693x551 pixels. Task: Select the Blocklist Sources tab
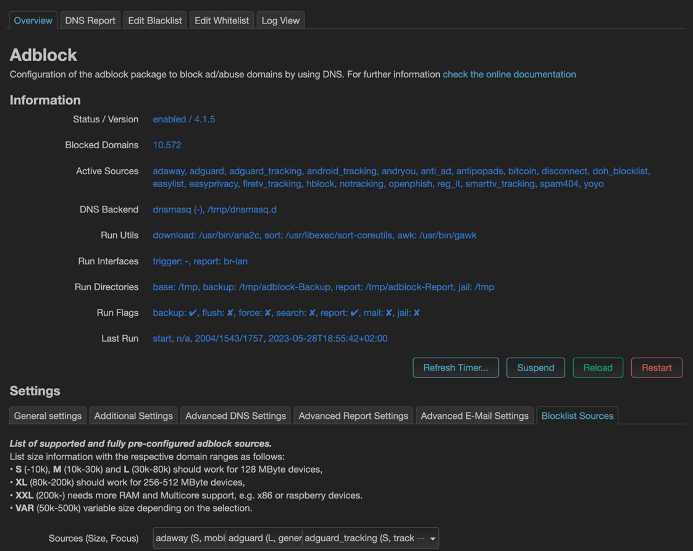(577, 416)
